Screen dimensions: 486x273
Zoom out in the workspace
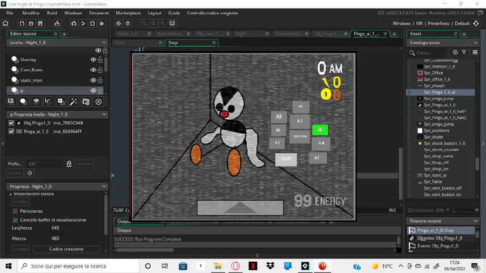(x=144, y=24)
